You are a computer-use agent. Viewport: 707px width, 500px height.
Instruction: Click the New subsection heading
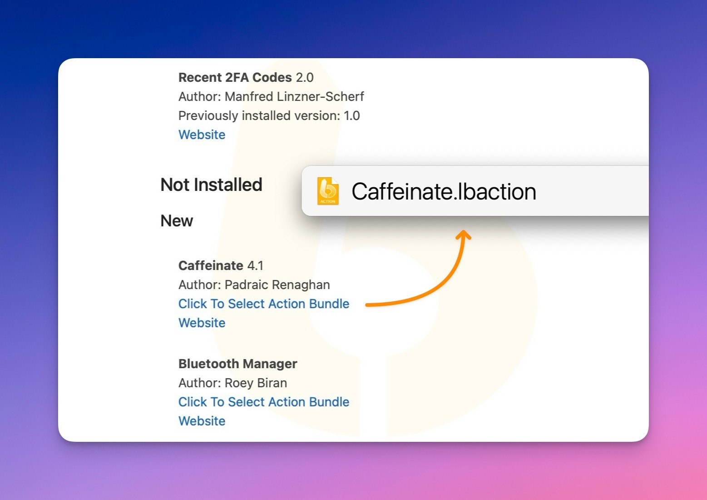click(x=177, y=221)
